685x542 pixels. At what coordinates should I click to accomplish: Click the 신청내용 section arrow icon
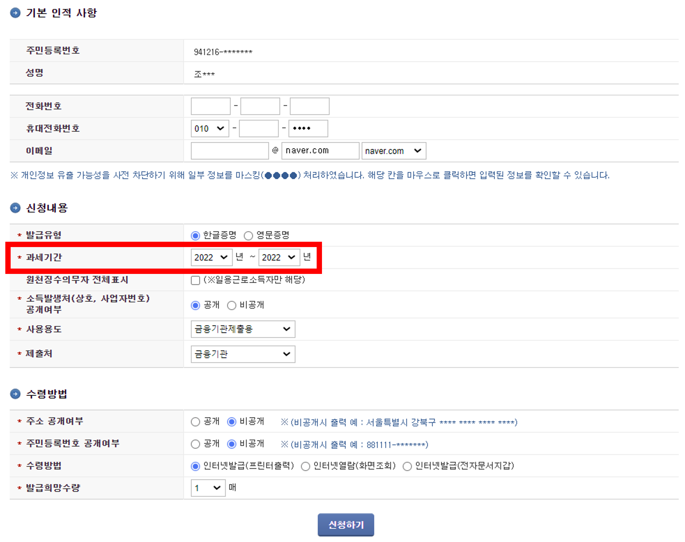click(x=15, y=208)
